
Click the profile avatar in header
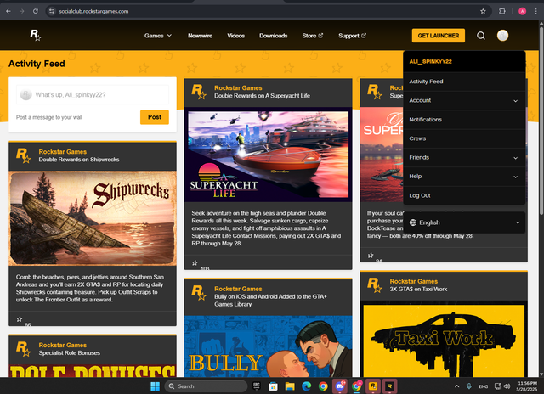pyautogui.click(x=502, y=36)
